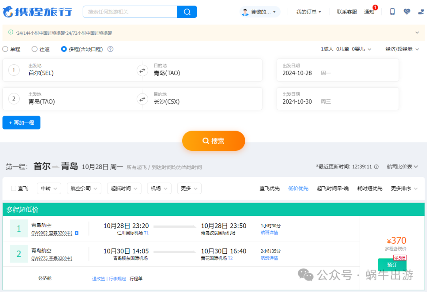Swap cities for trip 1 首尔 and 青岛
Screen dimensions: 427x292
[x=142, y=70]
